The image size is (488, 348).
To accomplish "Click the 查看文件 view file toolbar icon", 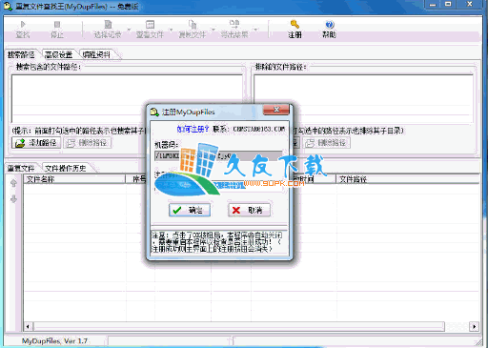I will tap(150, 25).
